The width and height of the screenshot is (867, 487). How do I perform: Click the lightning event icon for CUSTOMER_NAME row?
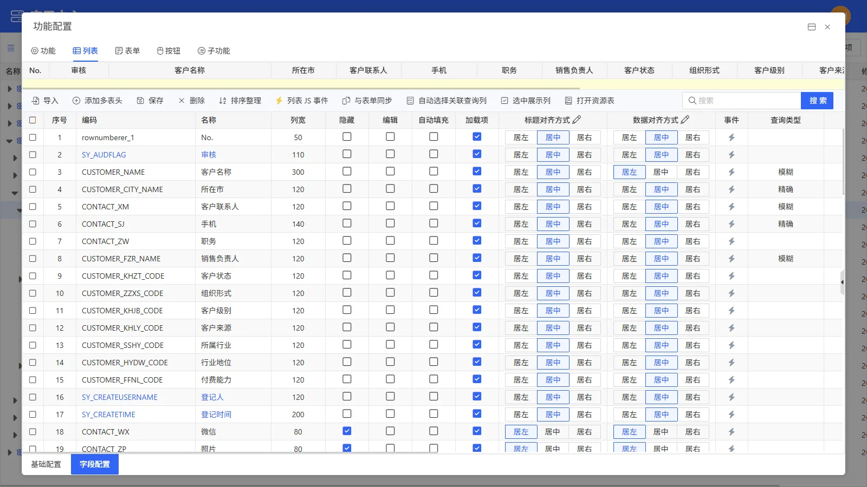point(732,172)
